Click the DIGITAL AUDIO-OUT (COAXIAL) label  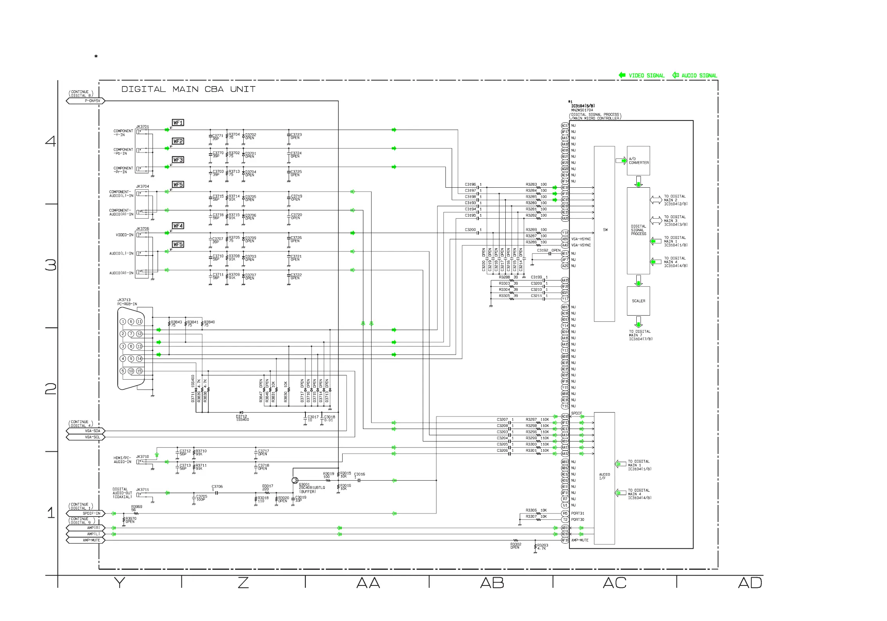[x=122, y=493]
